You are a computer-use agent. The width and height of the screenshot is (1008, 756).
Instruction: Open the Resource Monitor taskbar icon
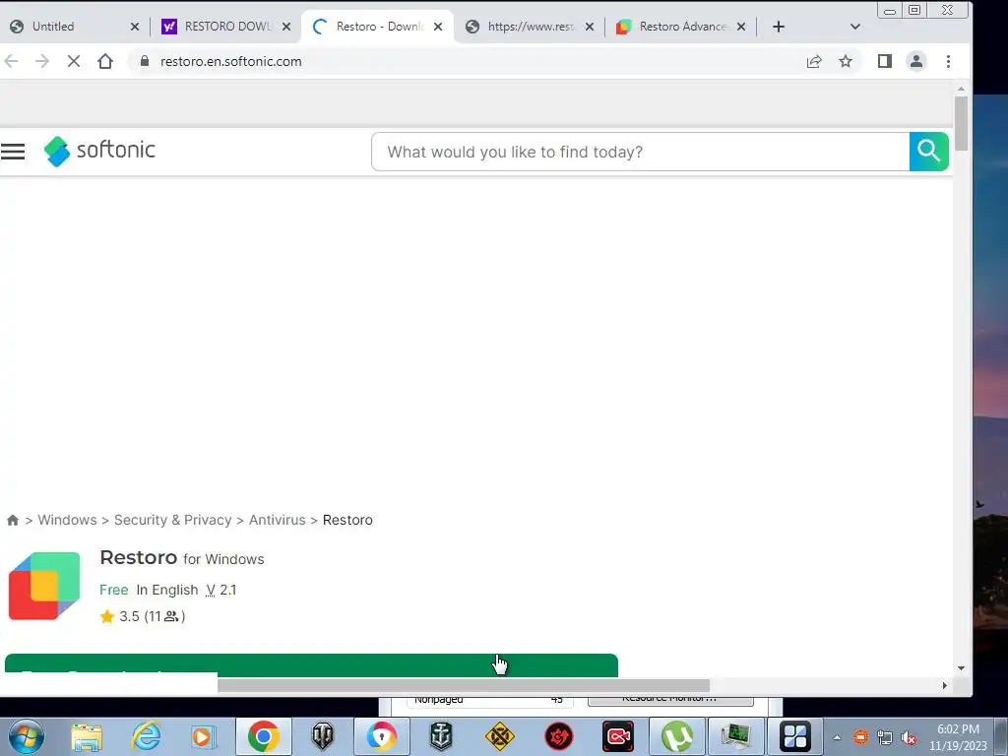[736, 736]
